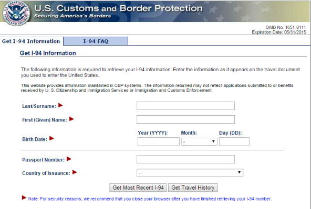
Task: Click the Get Most Recent I-94 button
Action: [138, 188]
